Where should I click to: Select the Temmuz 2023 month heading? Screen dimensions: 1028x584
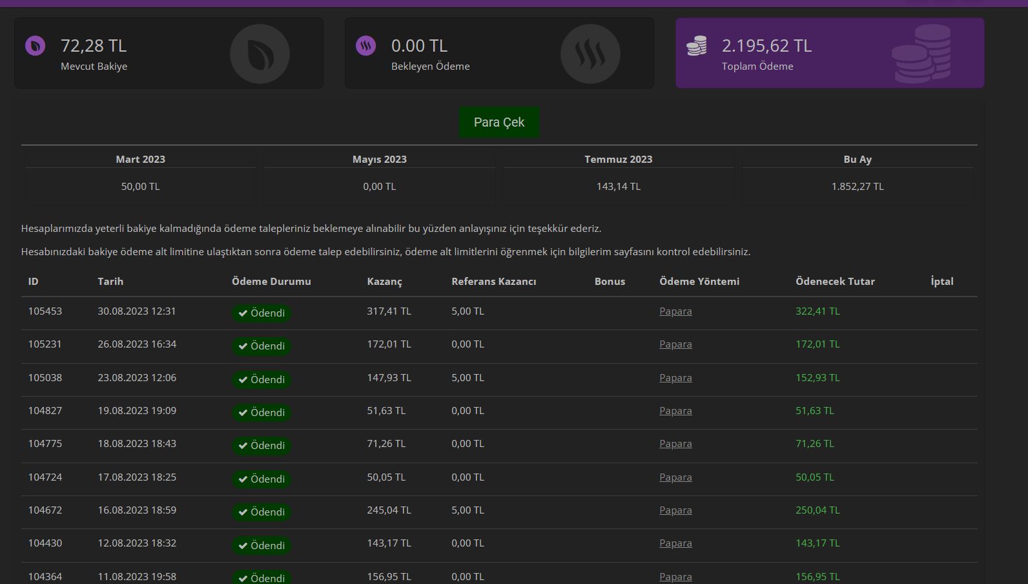click(x=619, y=160)
